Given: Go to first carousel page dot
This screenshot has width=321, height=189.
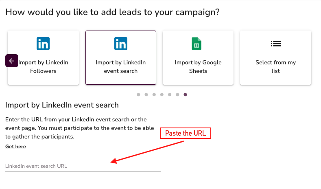Looking at the screenshot, I should click(x=138, y=94).
